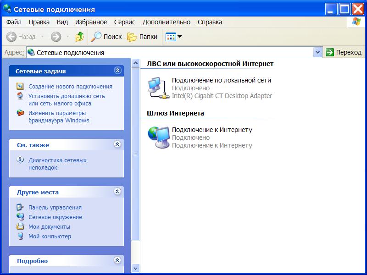Click the Windows firewall brick icon
The height and width of the screenshot is (275, 367).
[20, 113]
